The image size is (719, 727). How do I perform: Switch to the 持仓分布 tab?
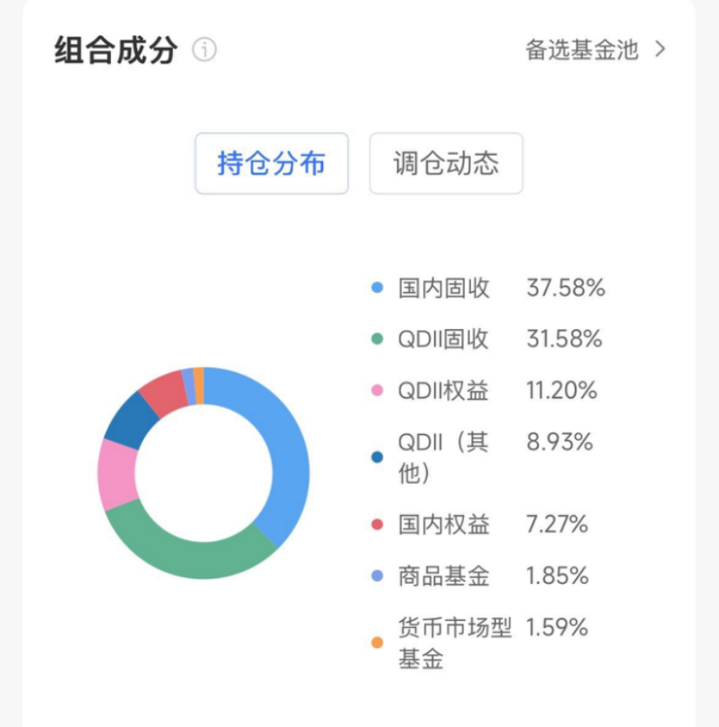click(271, 163)
